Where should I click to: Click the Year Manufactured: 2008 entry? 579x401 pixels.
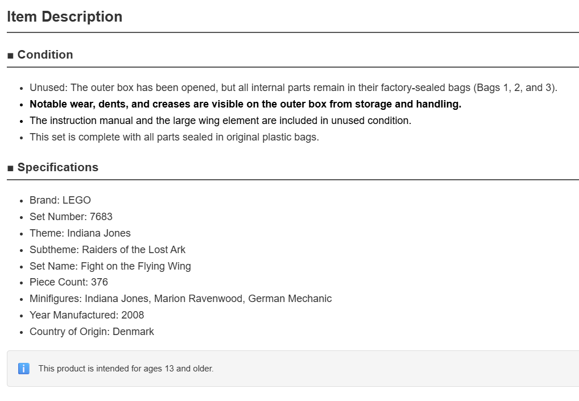coord(87,315)
